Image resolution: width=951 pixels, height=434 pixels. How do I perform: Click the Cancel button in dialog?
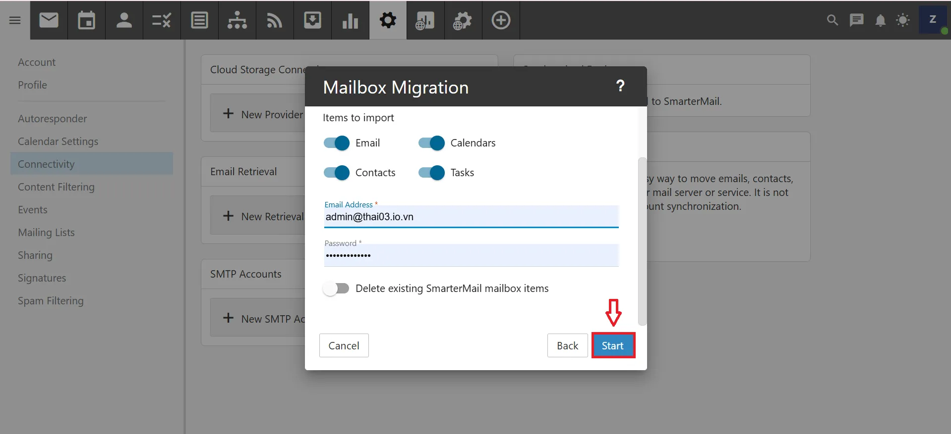pyautogui.click(x=344, y=345)
